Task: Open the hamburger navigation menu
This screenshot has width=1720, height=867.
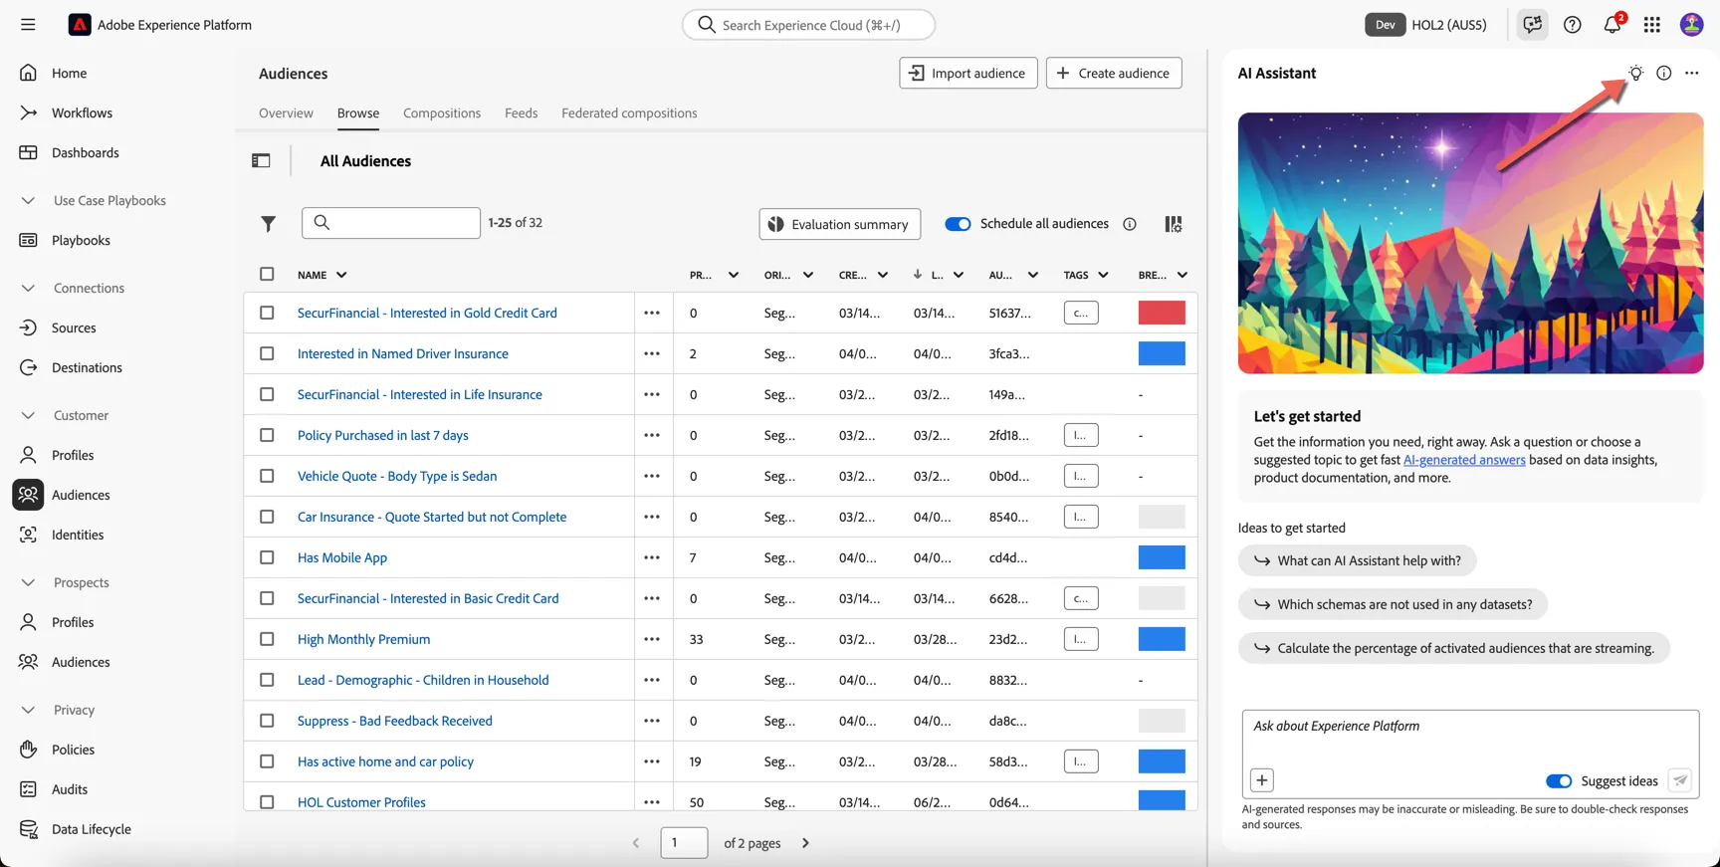Action: tap(28, 25)
